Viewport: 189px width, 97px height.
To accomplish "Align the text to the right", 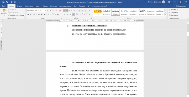I will 70,14.
